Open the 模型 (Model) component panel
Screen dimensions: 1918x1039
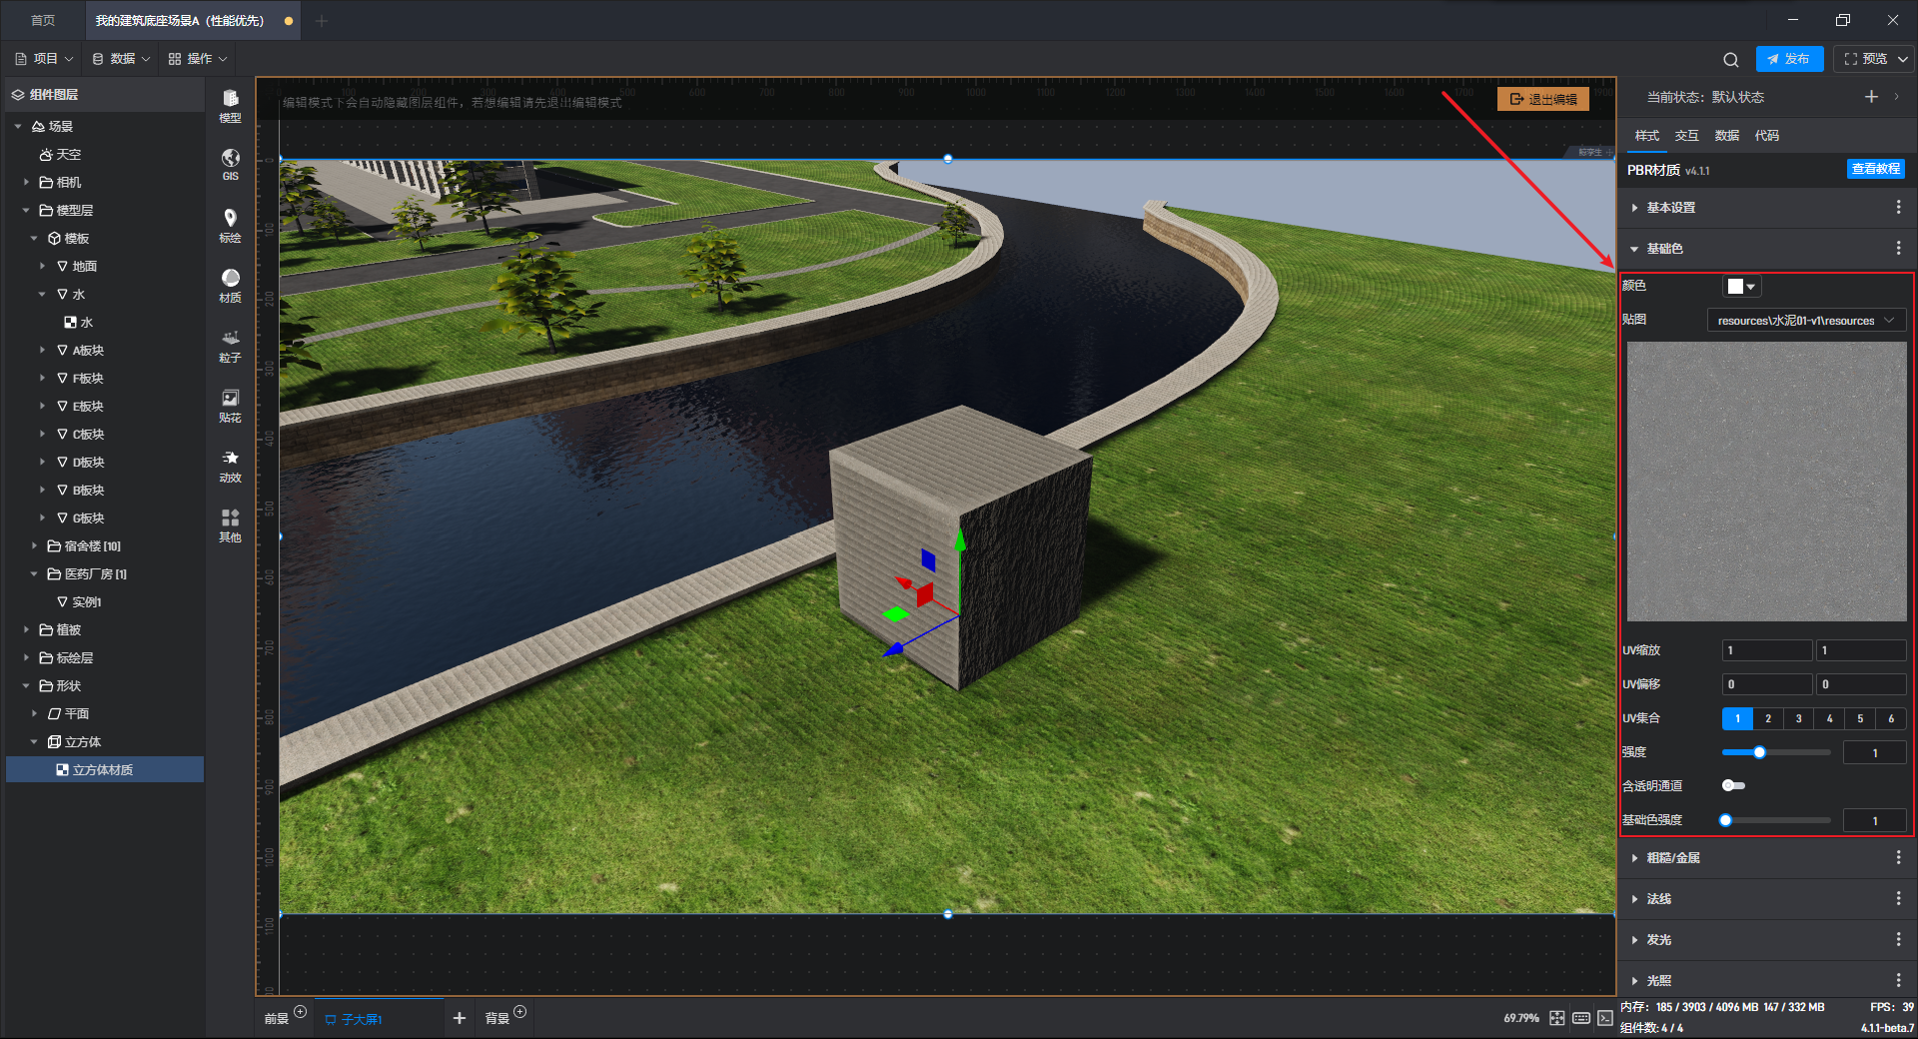point(230,104)
